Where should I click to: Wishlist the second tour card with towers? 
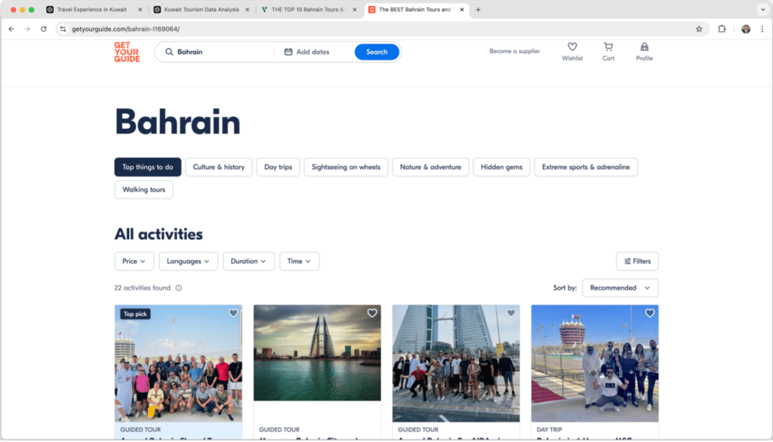tap(372, 313)
